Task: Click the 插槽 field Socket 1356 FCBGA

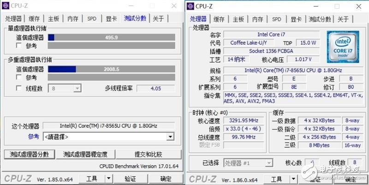Action: (x=271, y=51)
